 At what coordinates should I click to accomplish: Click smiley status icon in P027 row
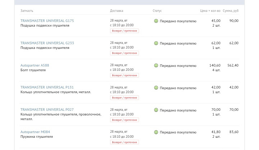coord(156,110)
